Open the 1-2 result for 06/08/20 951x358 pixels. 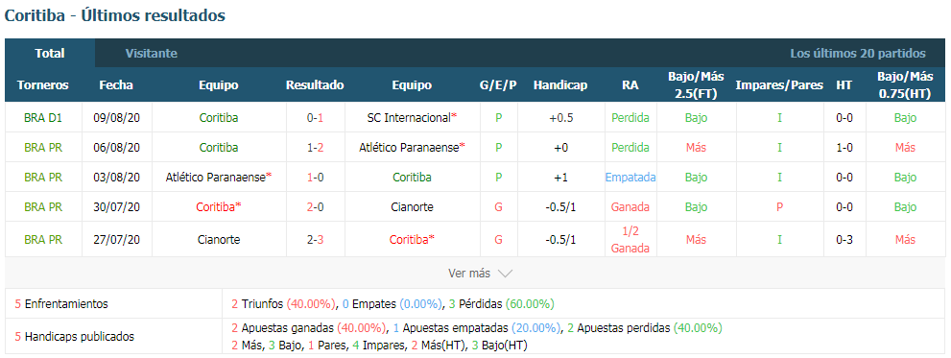pyautogui.click(x=315, y=148)
